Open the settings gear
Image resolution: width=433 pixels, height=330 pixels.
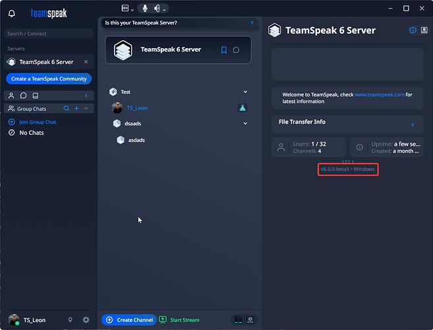[86, 320]
